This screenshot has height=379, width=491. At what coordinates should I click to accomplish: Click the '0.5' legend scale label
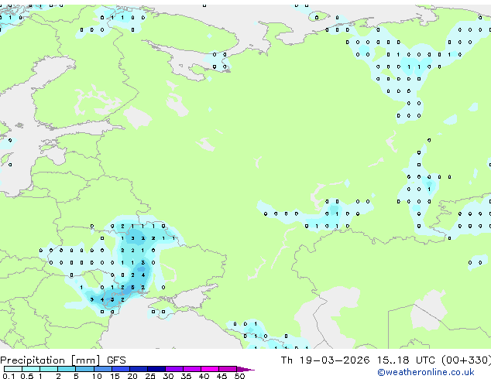pos(26,376)
